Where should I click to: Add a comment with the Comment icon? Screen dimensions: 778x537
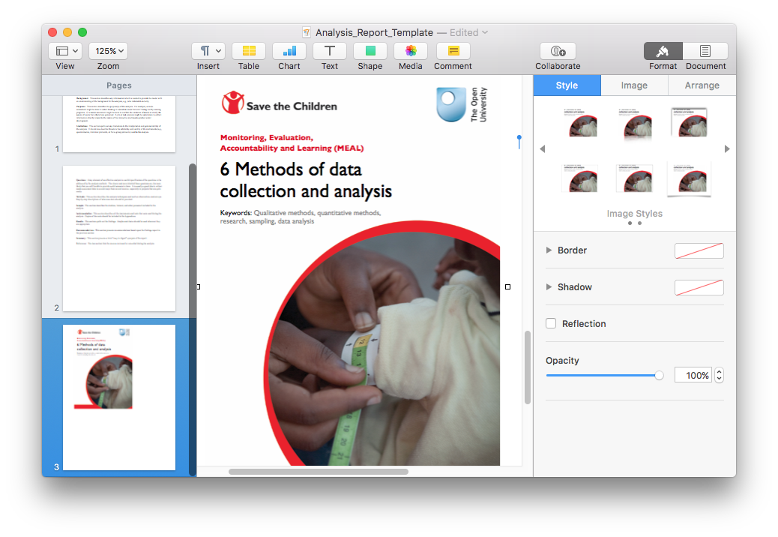click(453, 51)
